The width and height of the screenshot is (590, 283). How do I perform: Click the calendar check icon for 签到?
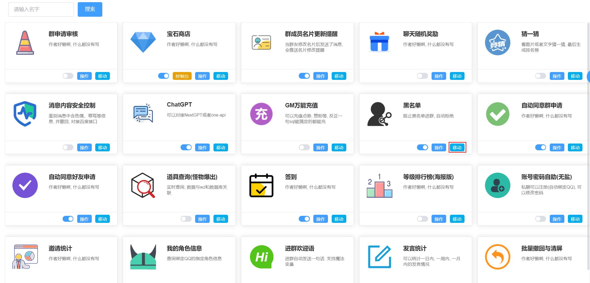pyautogui.click(x=261, y=185)
